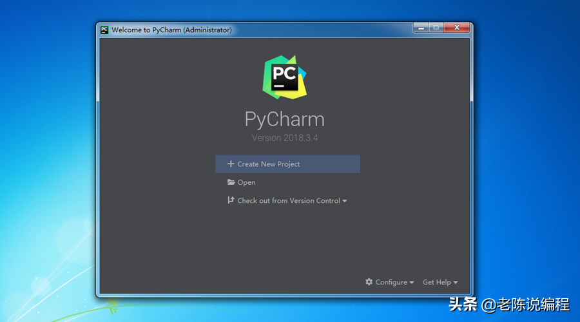This screenshot has width=580, height=322.
Task: Click the plus icon beside Create New Project
Action: click(x=231, y=164)
